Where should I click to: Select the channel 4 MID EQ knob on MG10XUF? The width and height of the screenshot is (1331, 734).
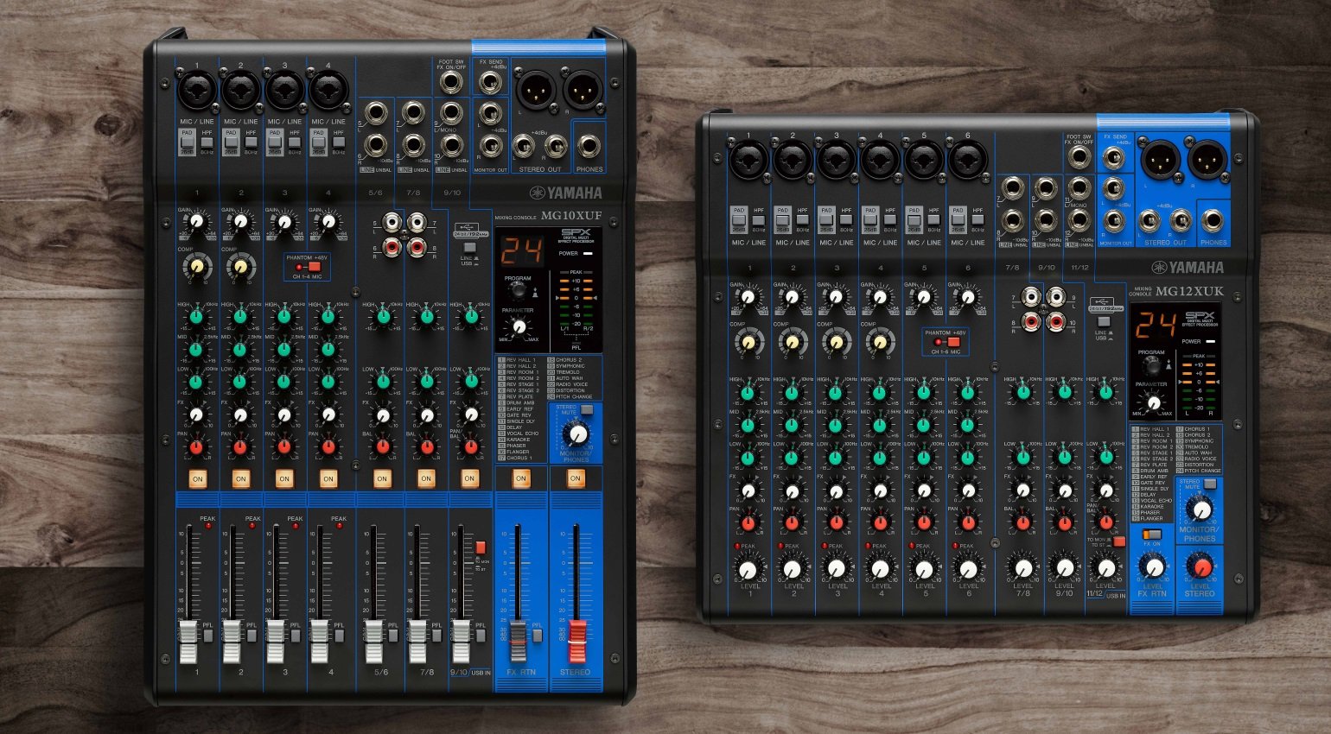328,350
